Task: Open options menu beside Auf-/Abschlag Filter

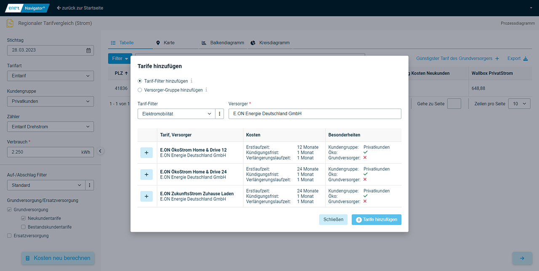Action: [89, 185]
